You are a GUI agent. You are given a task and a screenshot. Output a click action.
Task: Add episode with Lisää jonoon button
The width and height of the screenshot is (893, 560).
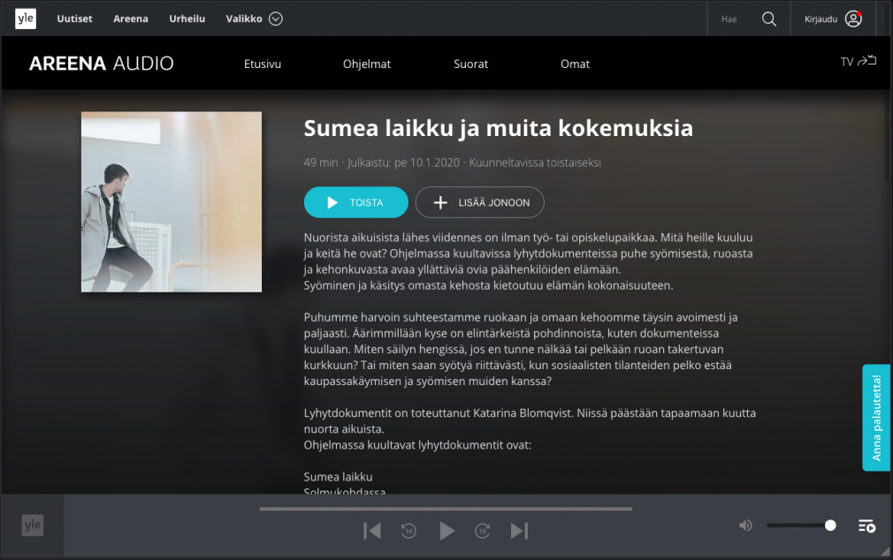pos(479,202)
